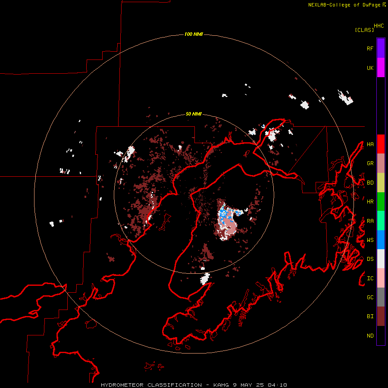Screen dimensions: 388x388
Task: Pick the WS blue legend swatch
Action: point(381,240)
